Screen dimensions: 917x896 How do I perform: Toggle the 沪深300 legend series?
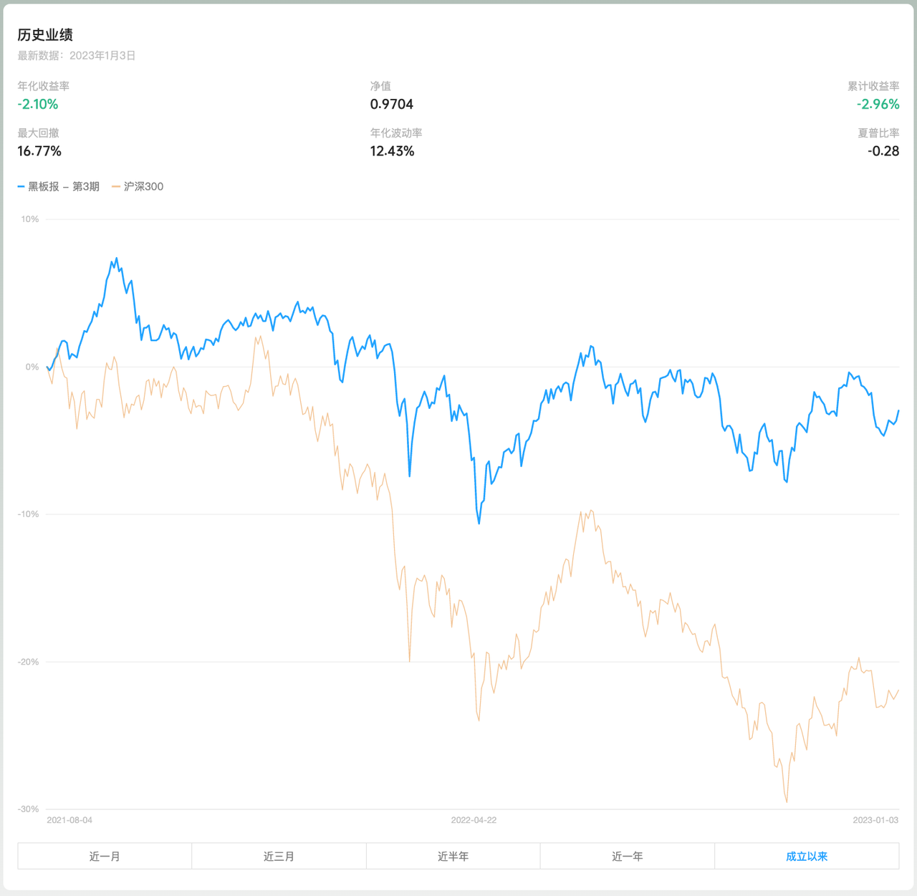(x=143, y=186)
